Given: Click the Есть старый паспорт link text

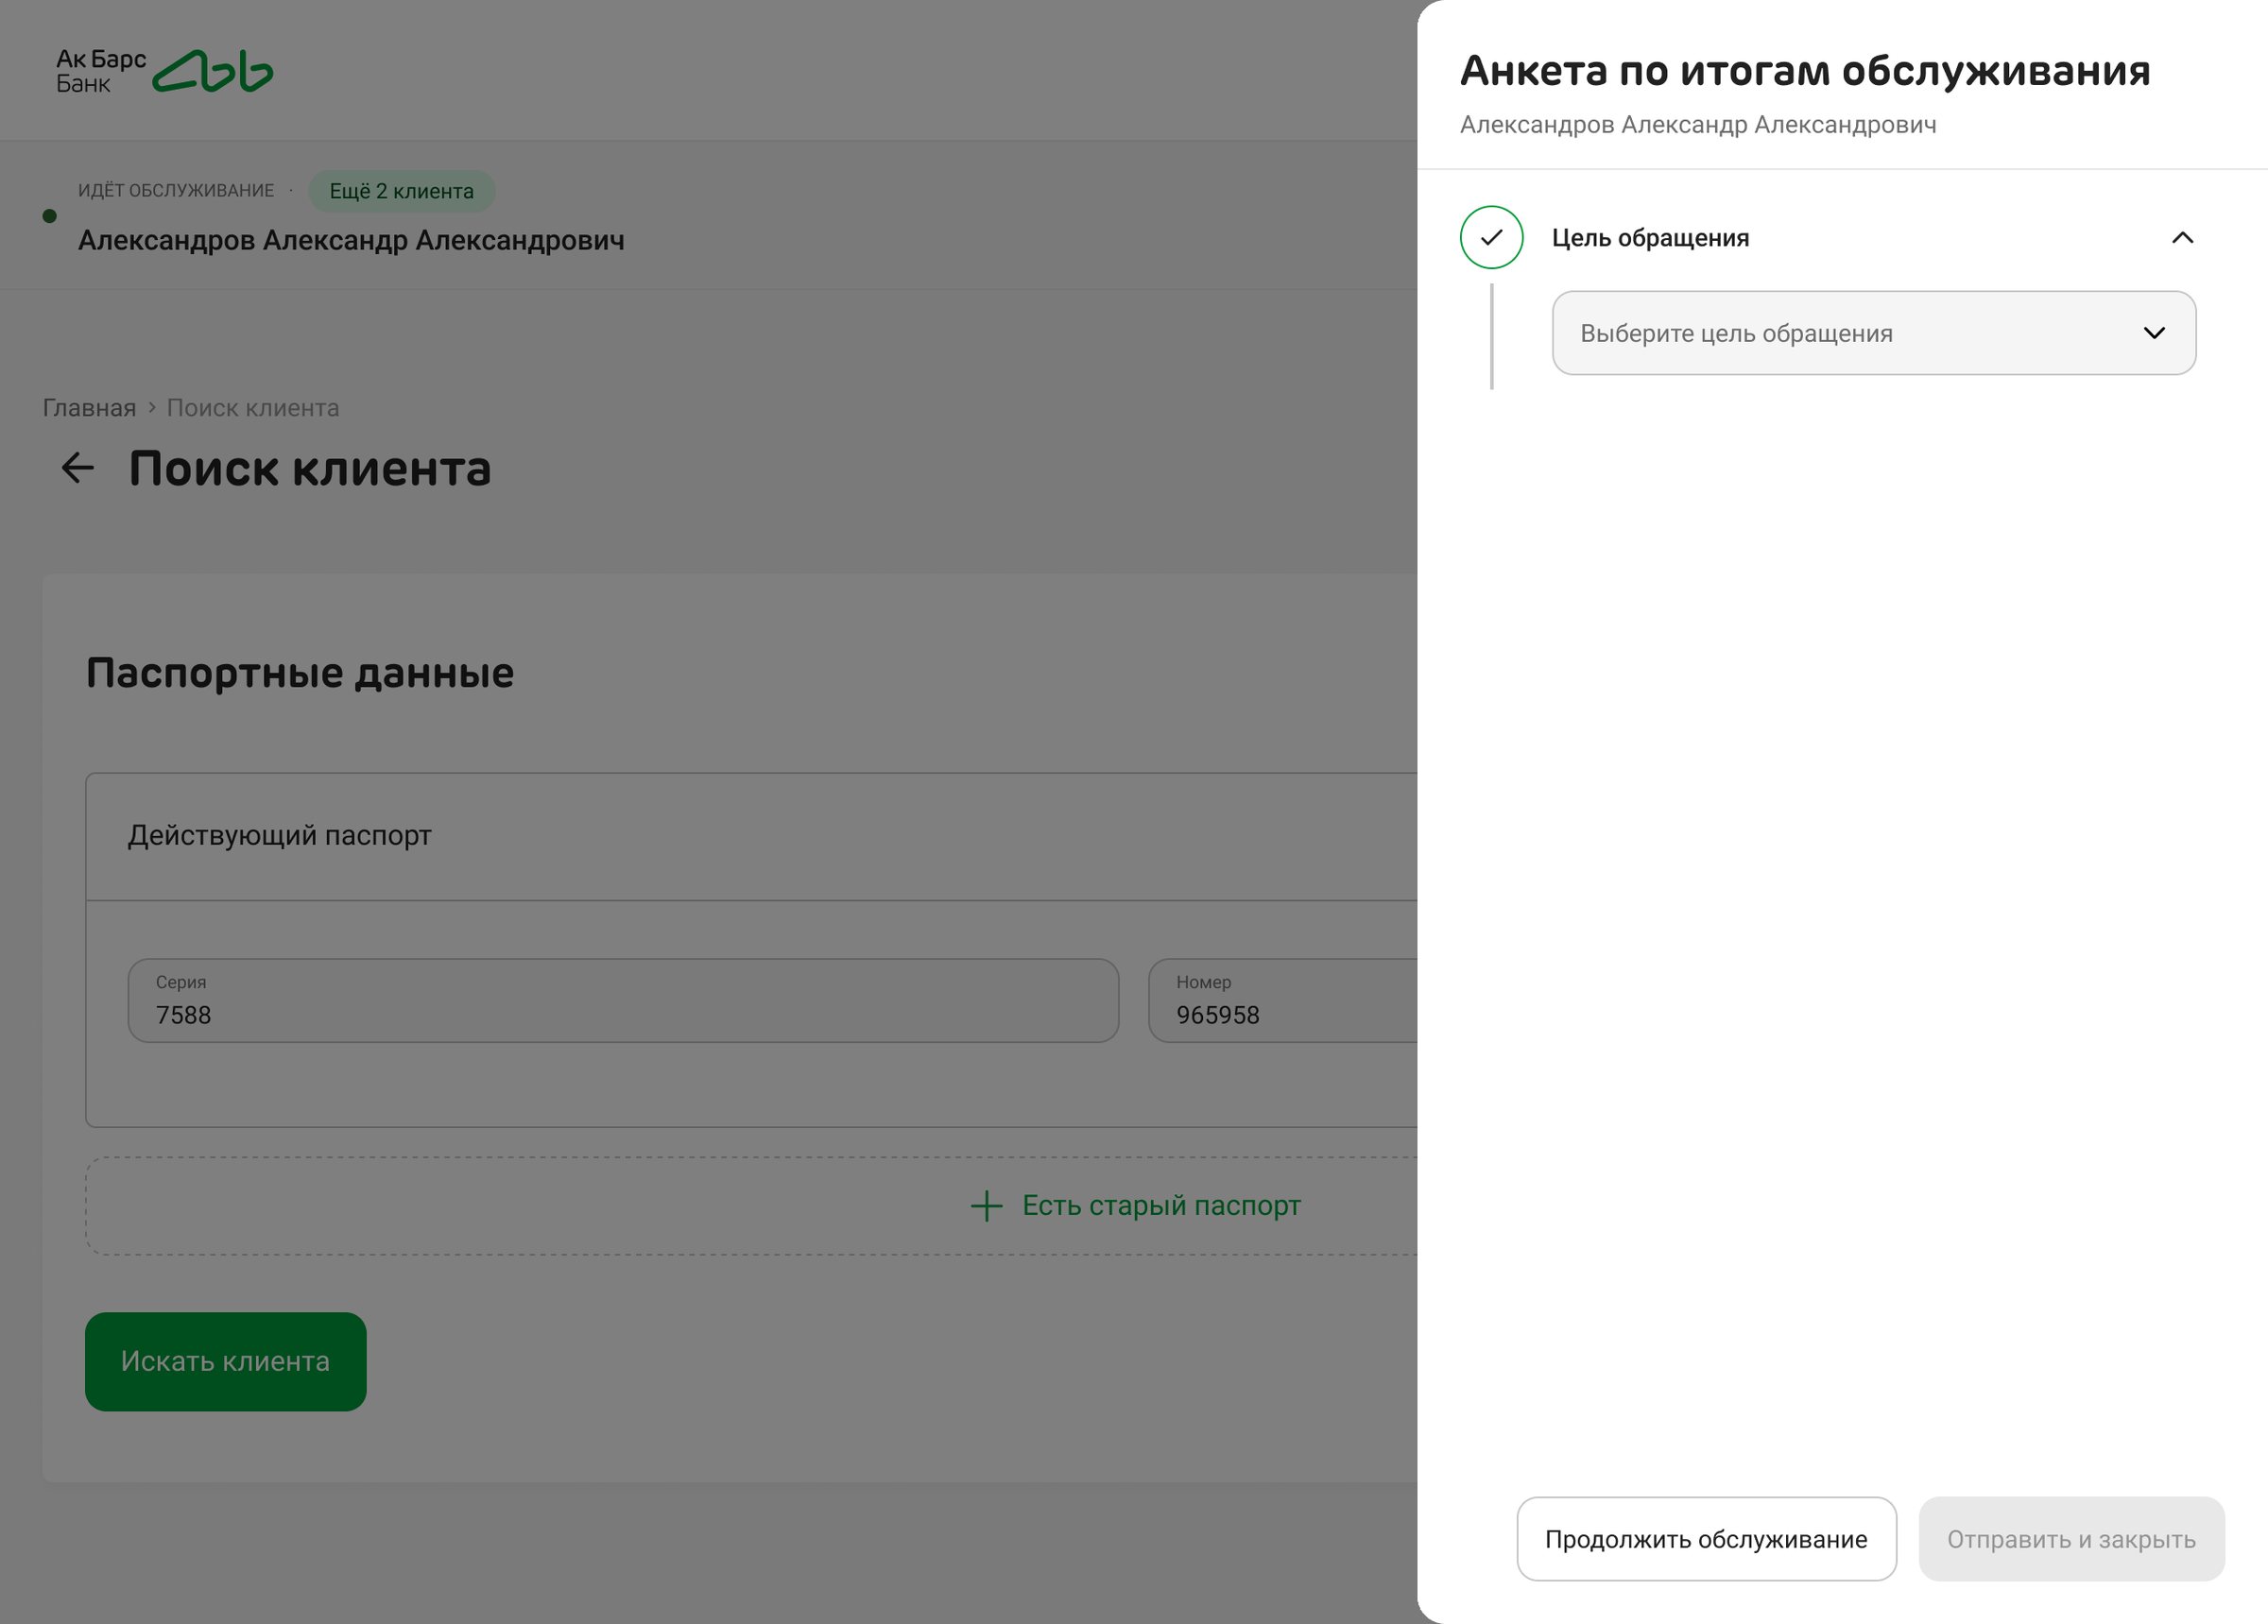Looking at the screenshot, I should pyautogui.click(x=1161, y=1206).
